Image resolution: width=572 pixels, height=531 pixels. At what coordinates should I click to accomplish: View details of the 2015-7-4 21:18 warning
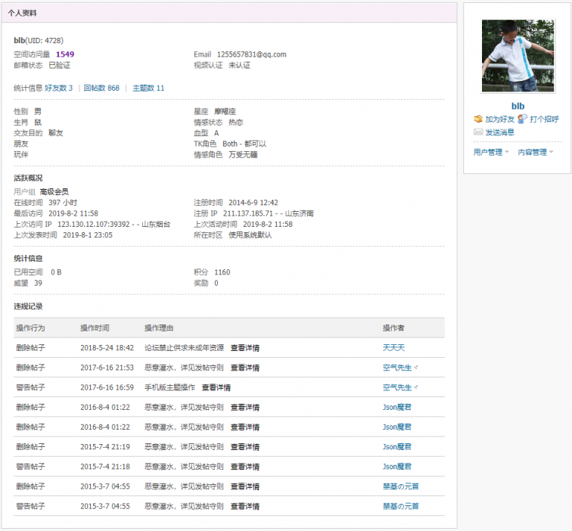coord(245,467)
